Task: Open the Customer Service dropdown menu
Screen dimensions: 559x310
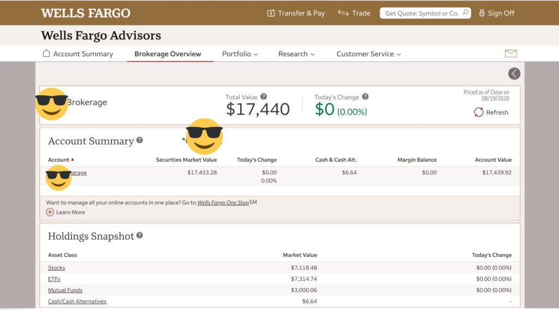Action: [x=368, y=54]
